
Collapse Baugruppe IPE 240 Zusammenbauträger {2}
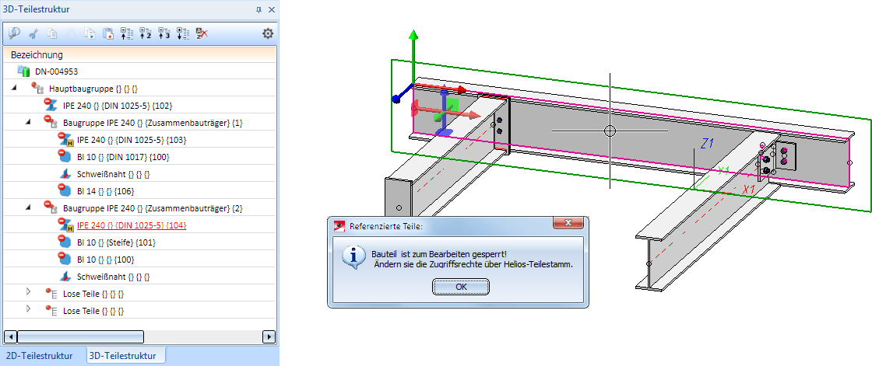point(28,207)
